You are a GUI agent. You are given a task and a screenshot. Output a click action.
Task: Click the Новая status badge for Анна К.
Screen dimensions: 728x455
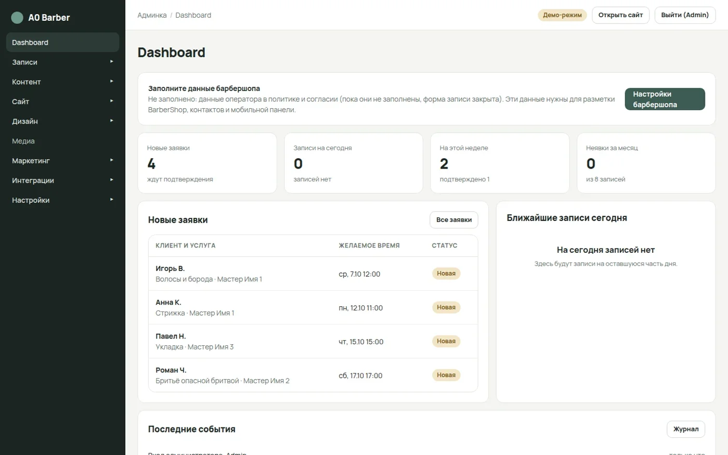coord(446,307)
